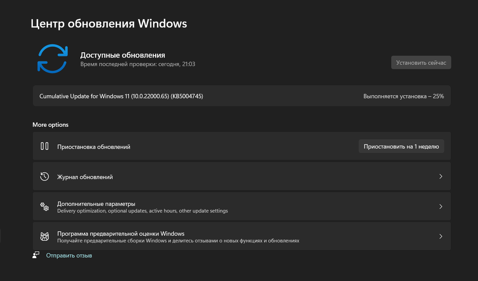This screenshot has width=478, height=281.
Task: Click the Windows Insider ninja cat icon
Action: pos(44,236)
